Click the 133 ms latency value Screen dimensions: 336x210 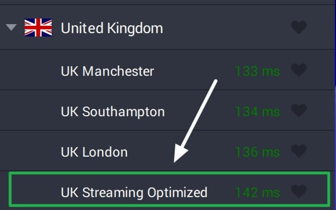pyautogui.click(x=257, y=71)
